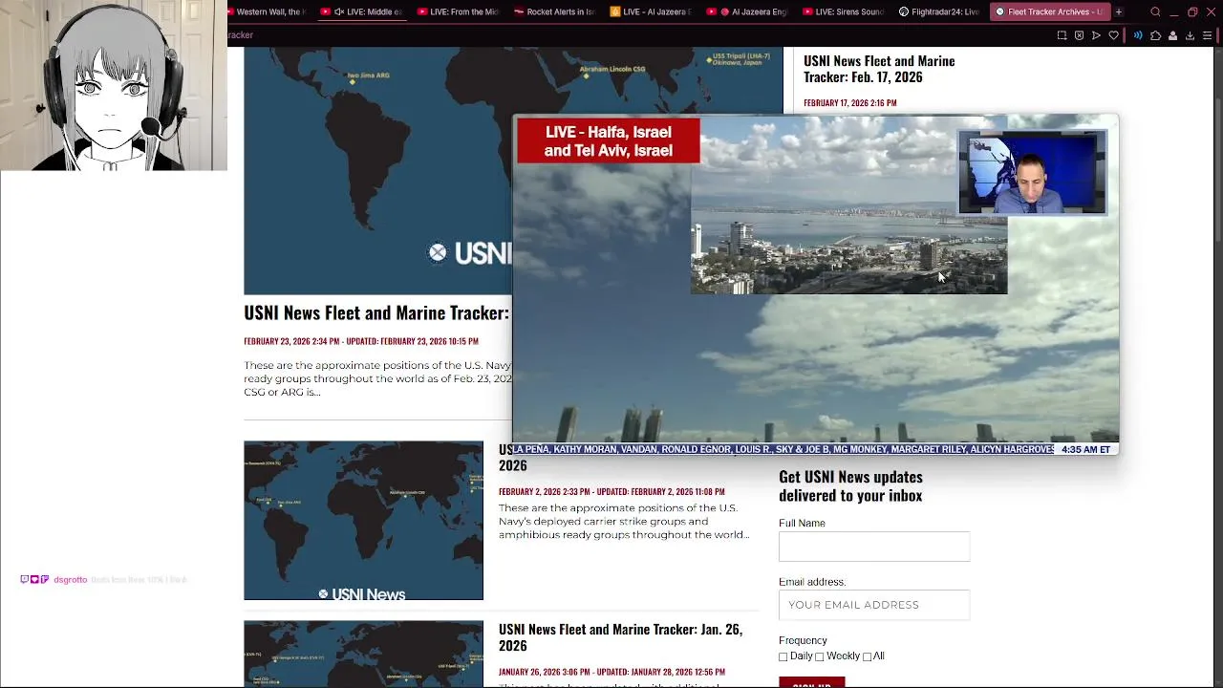Screen dimensions: 1223x688
Task: Click the Email address input field
Action: click(874, 605)
